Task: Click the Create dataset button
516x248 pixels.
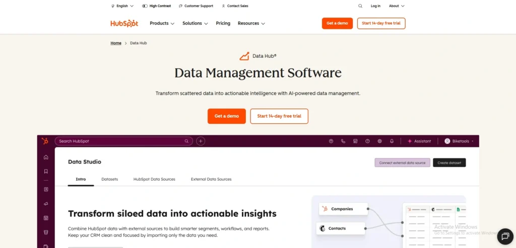Action: pyautogui.click(x=449, y=162)
